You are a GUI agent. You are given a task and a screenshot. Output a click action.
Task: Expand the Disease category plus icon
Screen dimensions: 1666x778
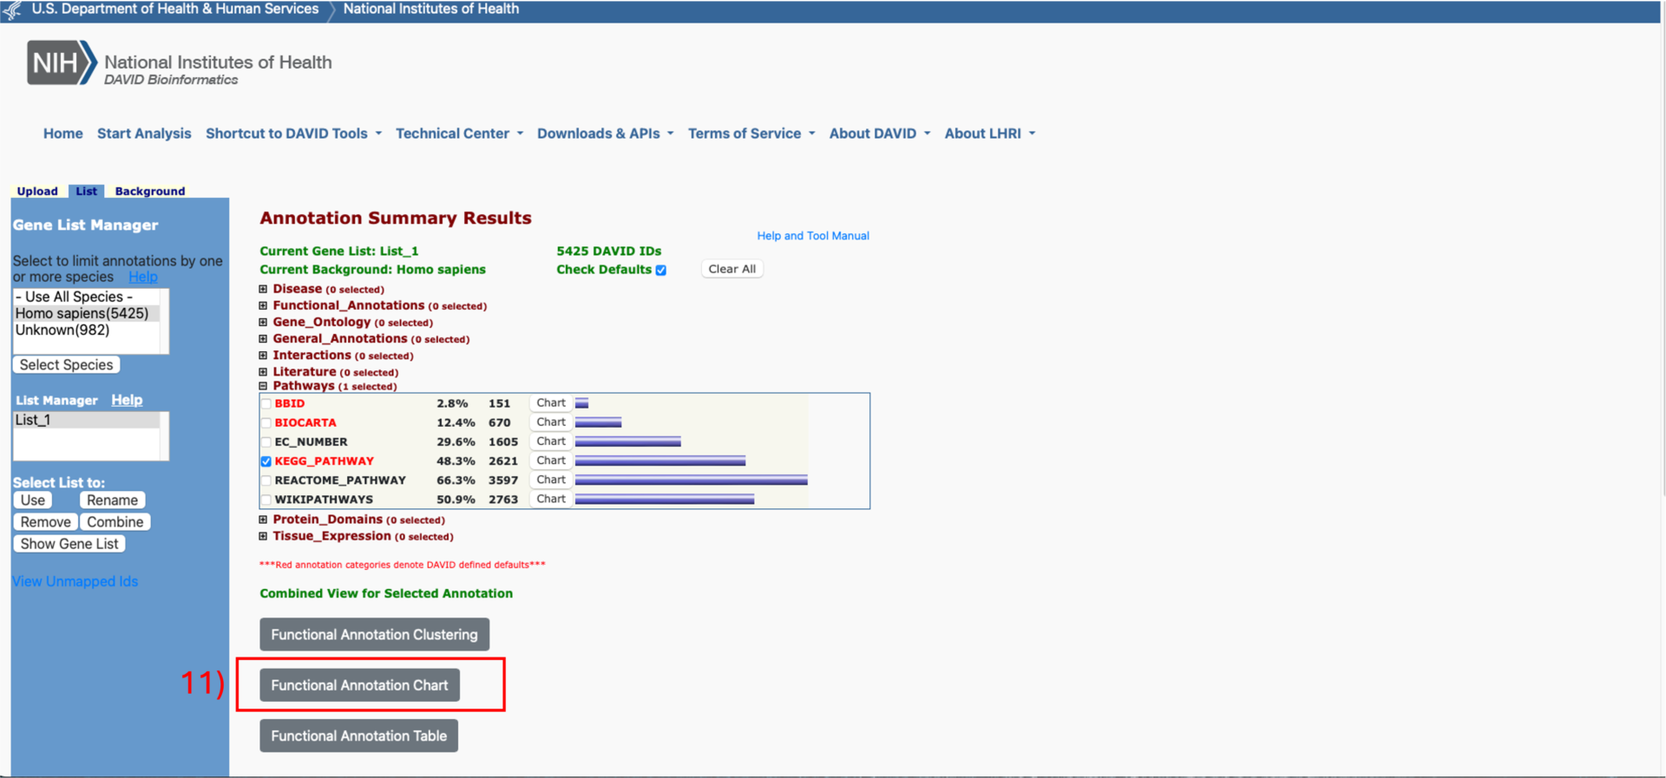(x=263, y=289)
